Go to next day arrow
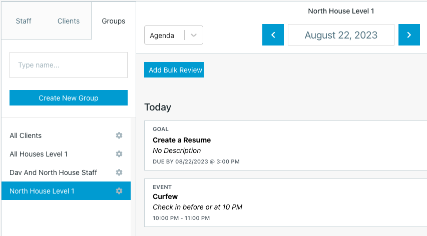 click(x=409, y=35)
